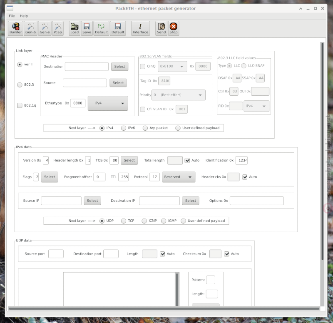This screenshot has height=323, width=333.
Task: Click the Default icon with floppy disk
Action: tap(118, 28)
